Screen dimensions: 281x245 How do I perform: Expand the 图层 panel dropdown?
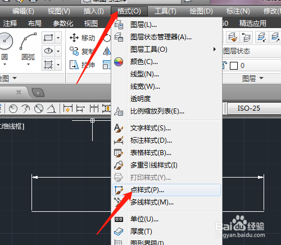tap(261, 78)
